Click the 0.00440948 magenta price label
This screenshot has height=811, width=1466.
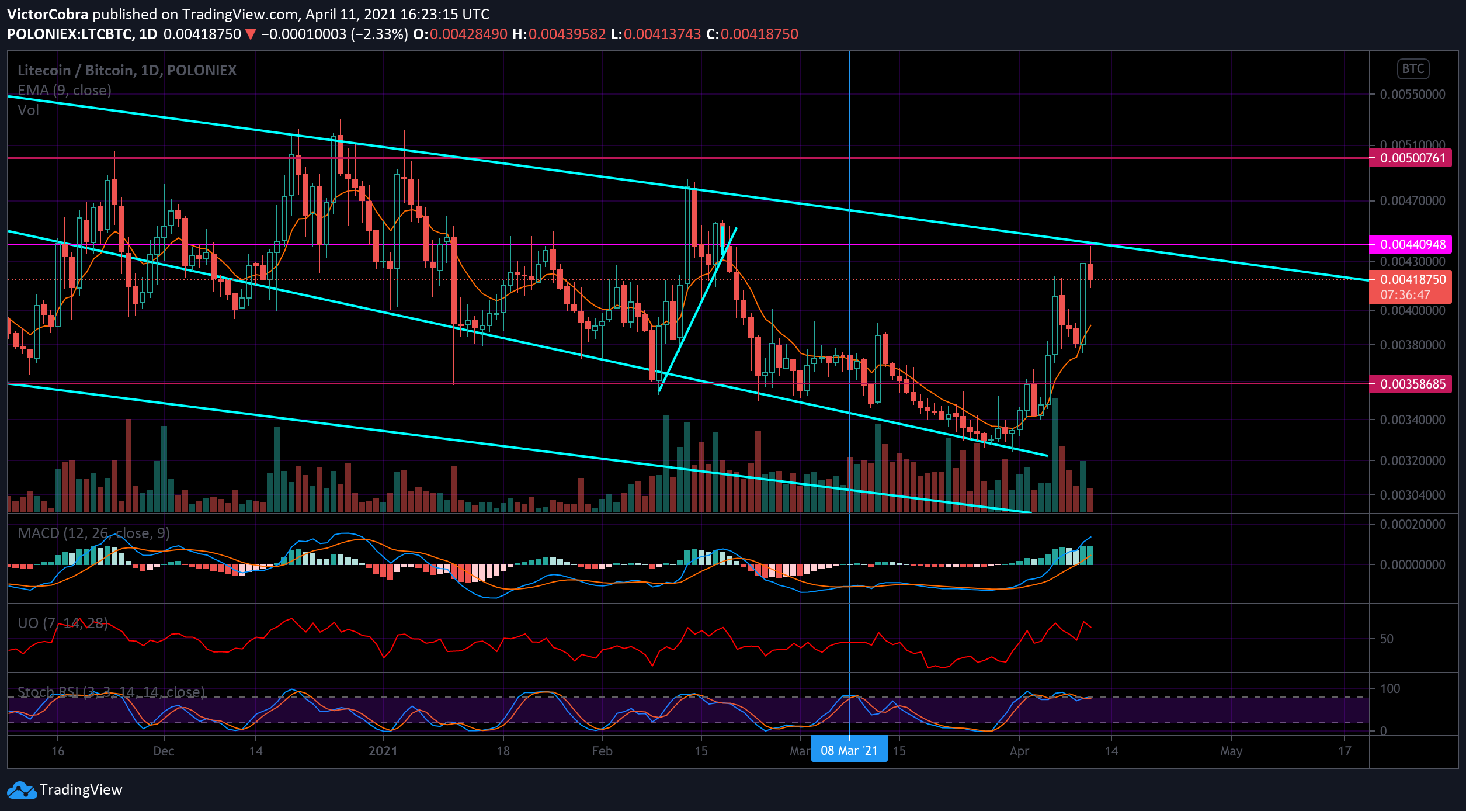coord(1411,244)
